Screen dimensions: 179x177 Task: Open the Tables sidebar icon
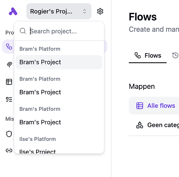[9, 82]
